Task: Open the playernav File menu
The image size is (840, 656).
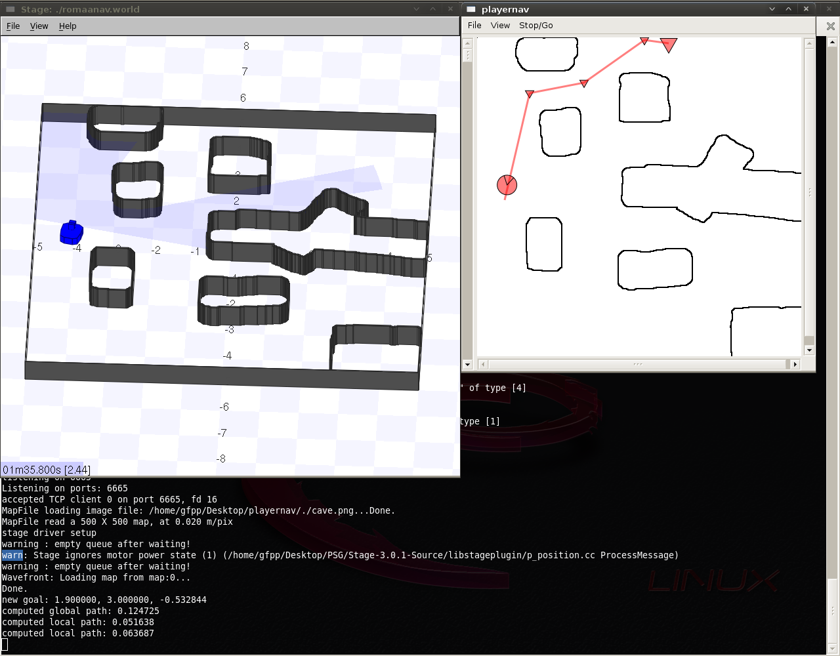Action: (x=474, y=26)
